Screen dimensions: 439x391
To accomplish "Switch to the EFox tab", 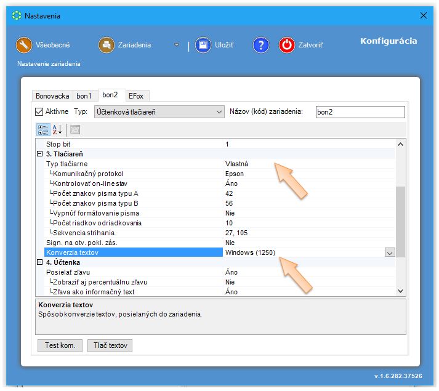I will [137, 96].
